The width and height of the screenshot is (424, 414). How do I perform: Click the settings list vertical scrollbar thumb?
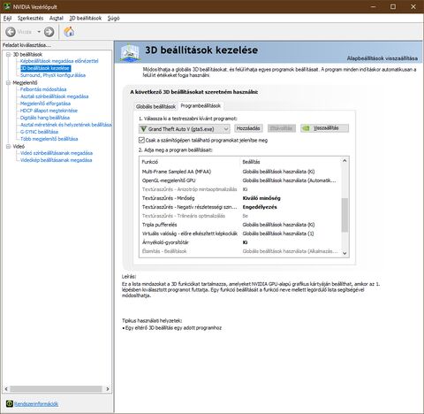coord(344,215)
